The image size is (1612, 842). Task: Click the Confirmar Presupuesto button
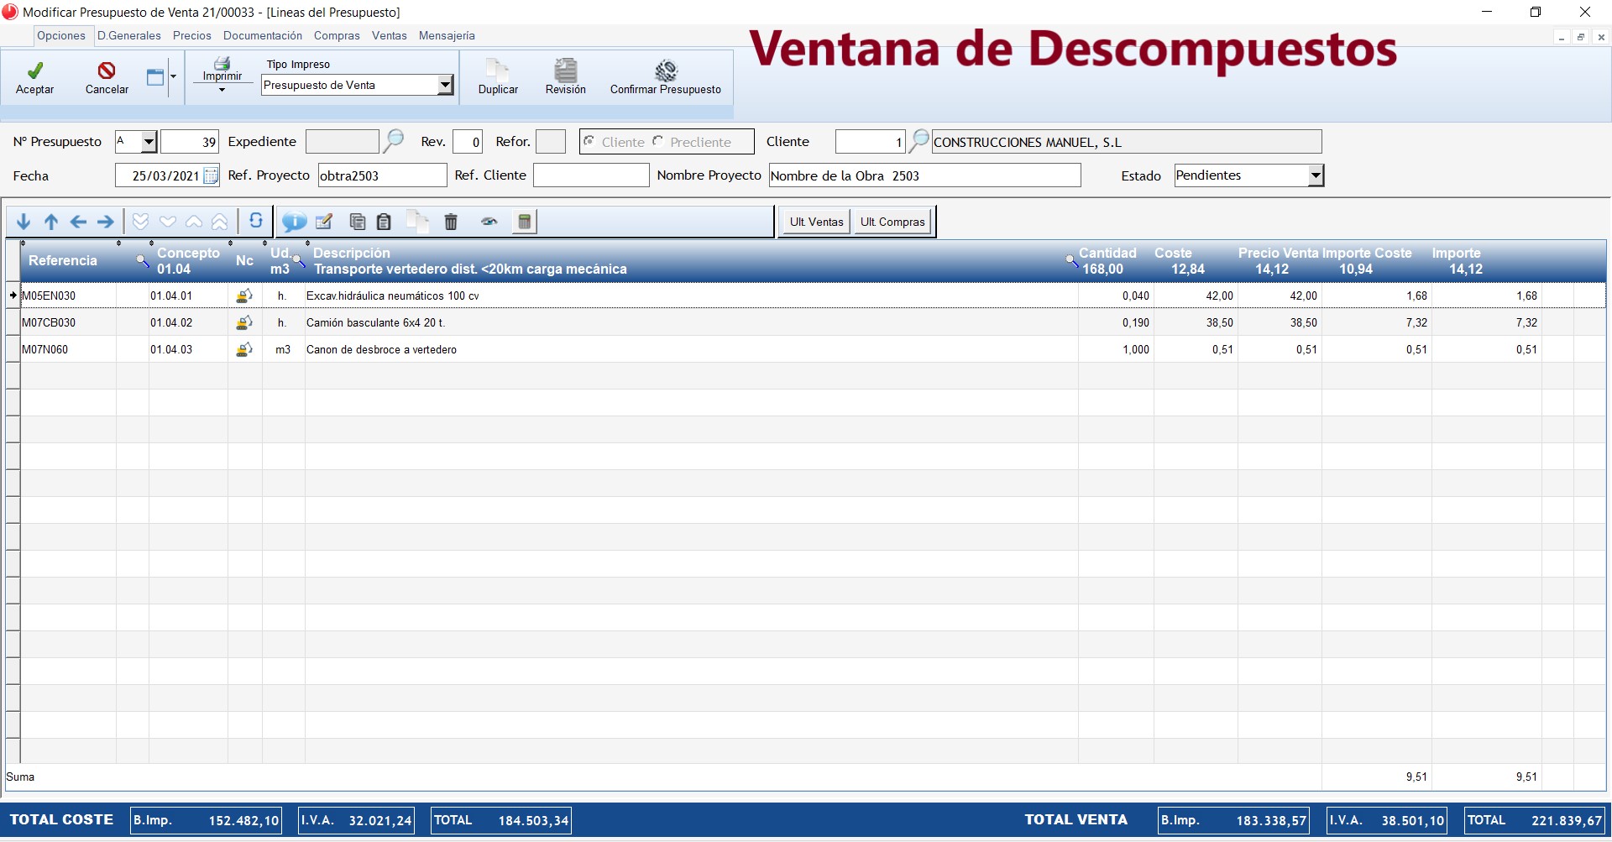[665, 77]
